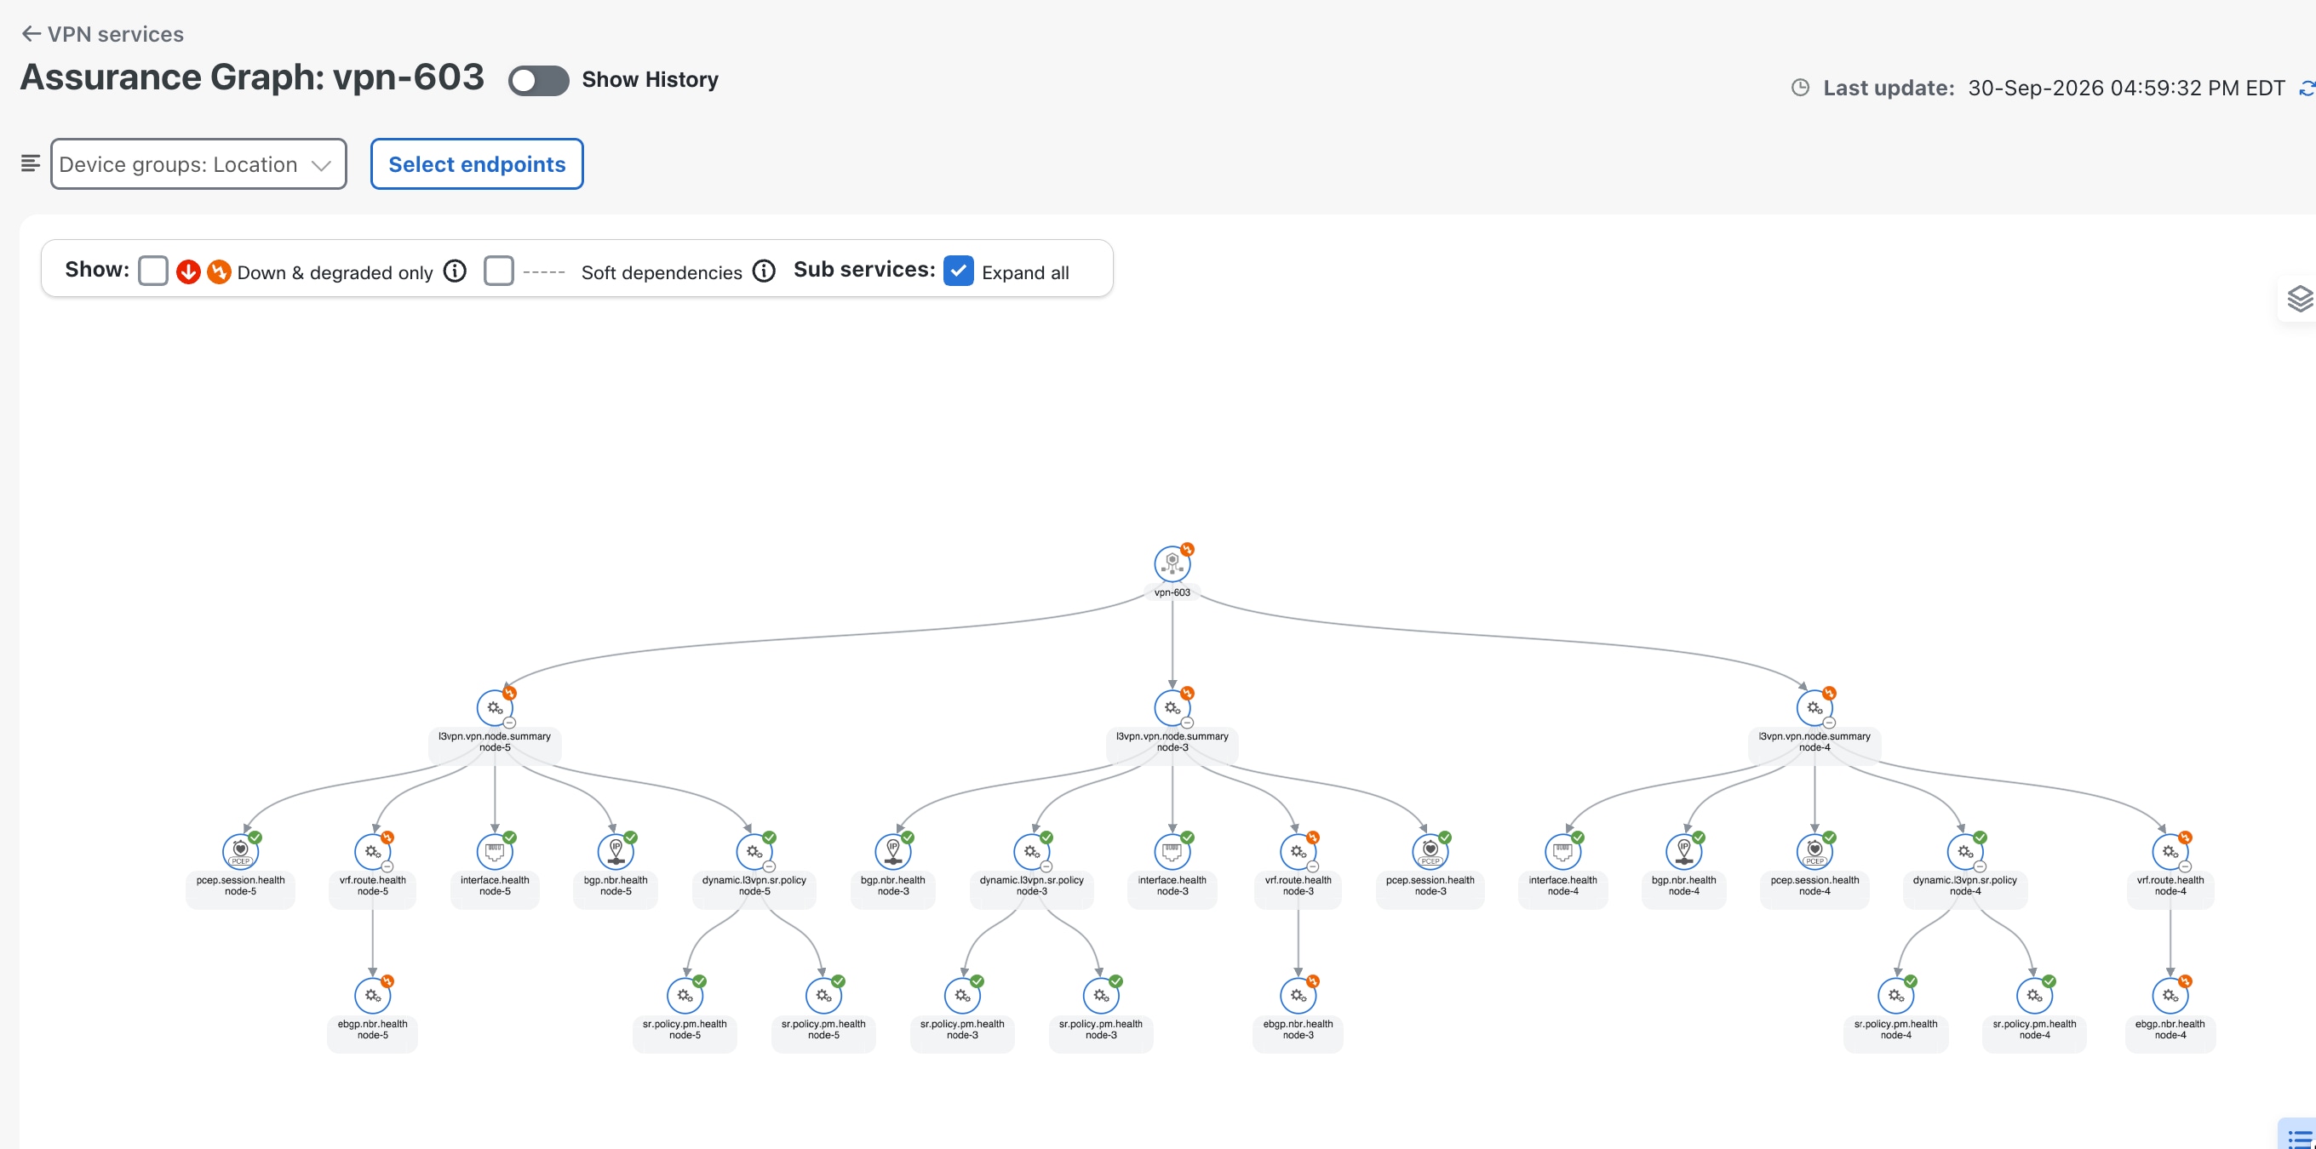Click the Last update timestamp text
The height and width of the screenshot is (1149, 2316).
(x=2125, y=88)
